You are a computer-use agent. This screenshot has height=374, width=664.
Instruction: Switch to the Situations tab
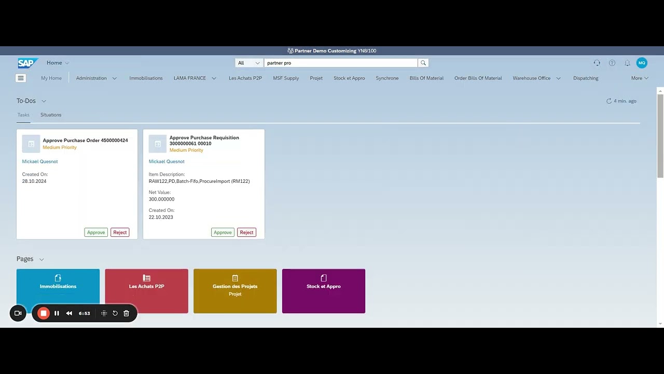[x=51, y=115]
